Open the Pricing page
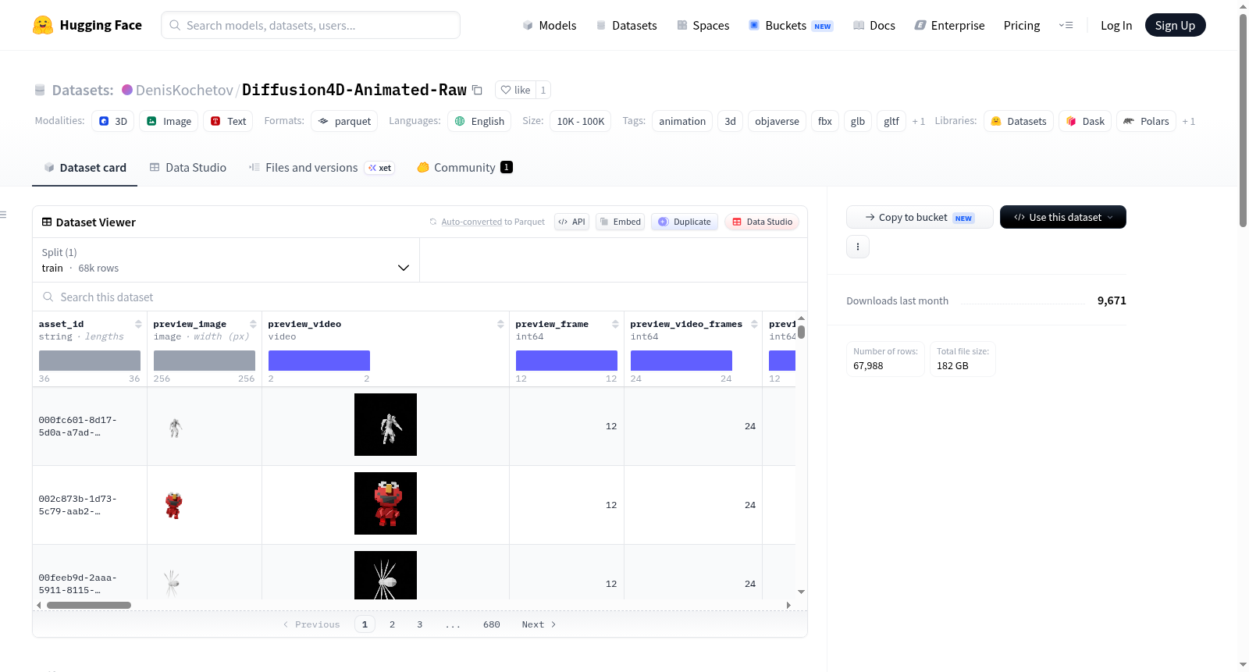The image size is (1249, 672). [x=1022, y=26]
